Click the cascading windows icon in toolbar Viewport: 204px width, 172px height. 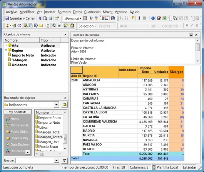(x=175, y=18)
